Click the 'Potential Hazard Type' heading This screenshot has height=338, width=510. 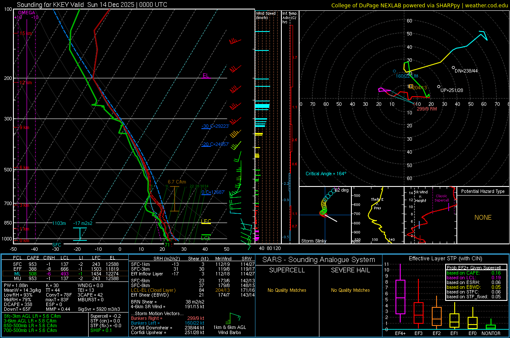[x=483, y=191]
